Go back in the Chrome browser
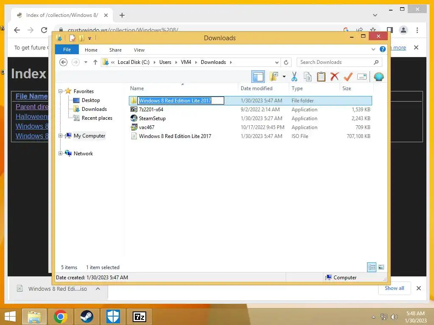The width and height of the screenshot is (434, 325). click(17, 30)
